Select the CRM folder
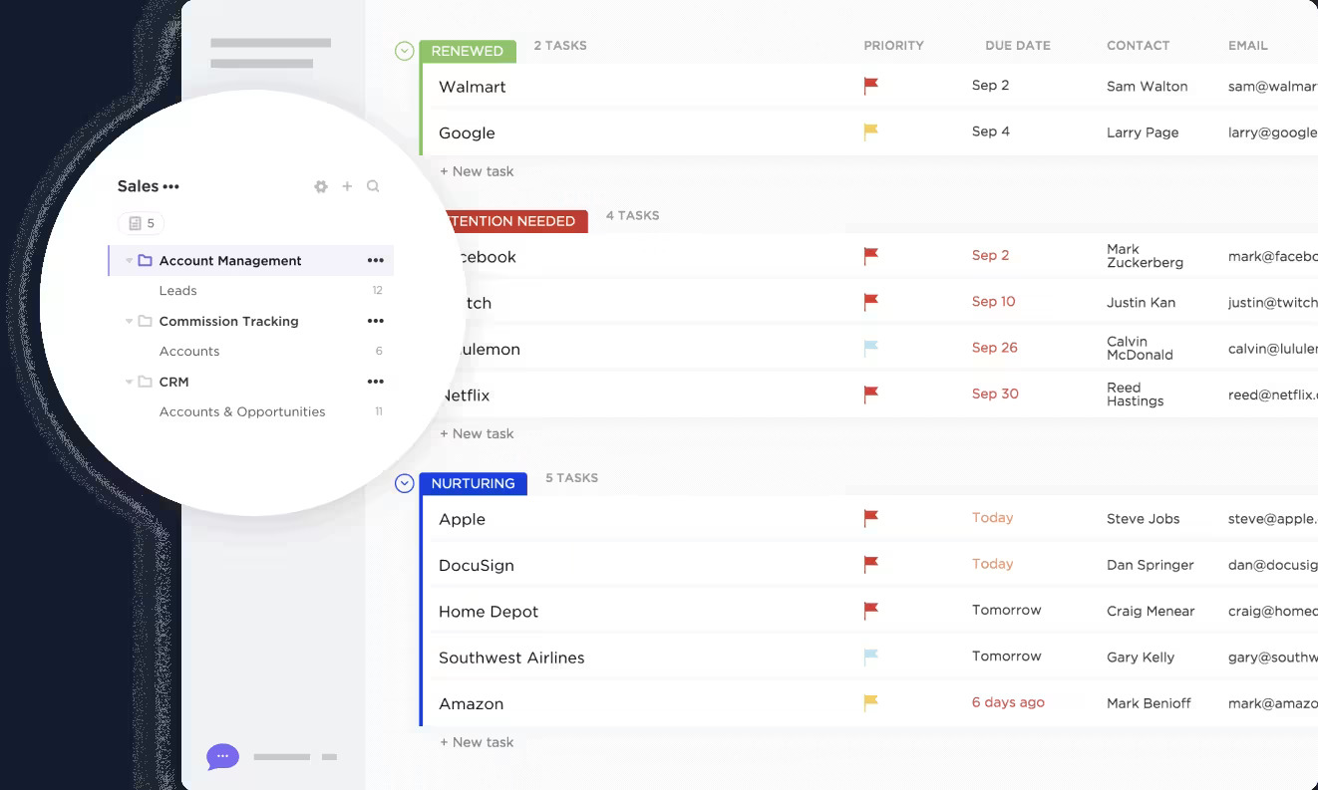The image size is (1318, 790). (174, 382)
